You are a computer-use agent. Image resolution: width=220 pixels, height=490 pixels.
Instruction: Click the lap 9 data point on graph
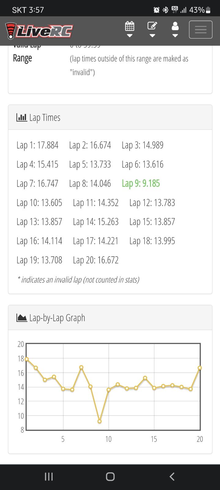coord(100,421)
